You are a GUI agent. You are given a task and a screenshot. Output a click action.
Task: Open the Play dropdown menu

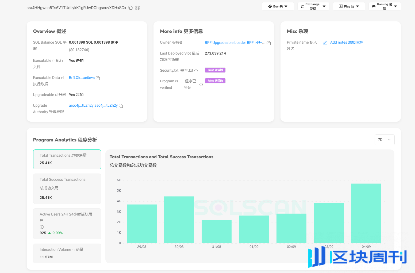click(349, 6)
